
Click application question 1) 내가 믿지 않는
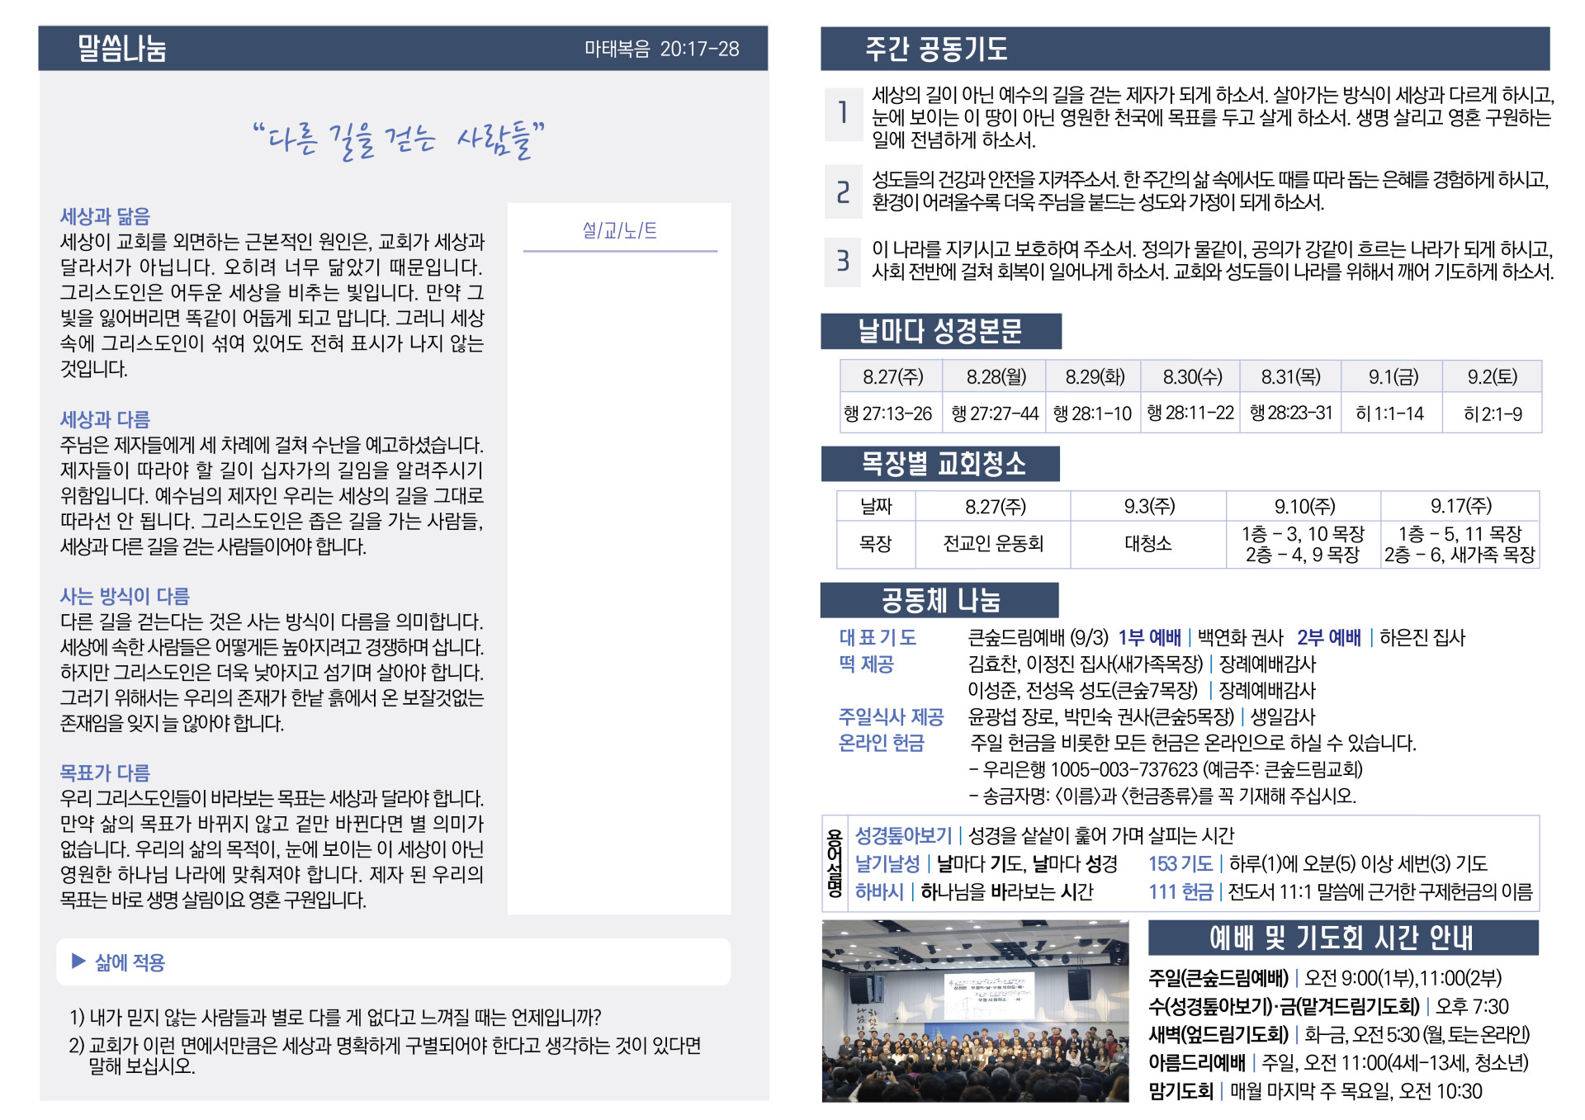[x=335, y=1017]
